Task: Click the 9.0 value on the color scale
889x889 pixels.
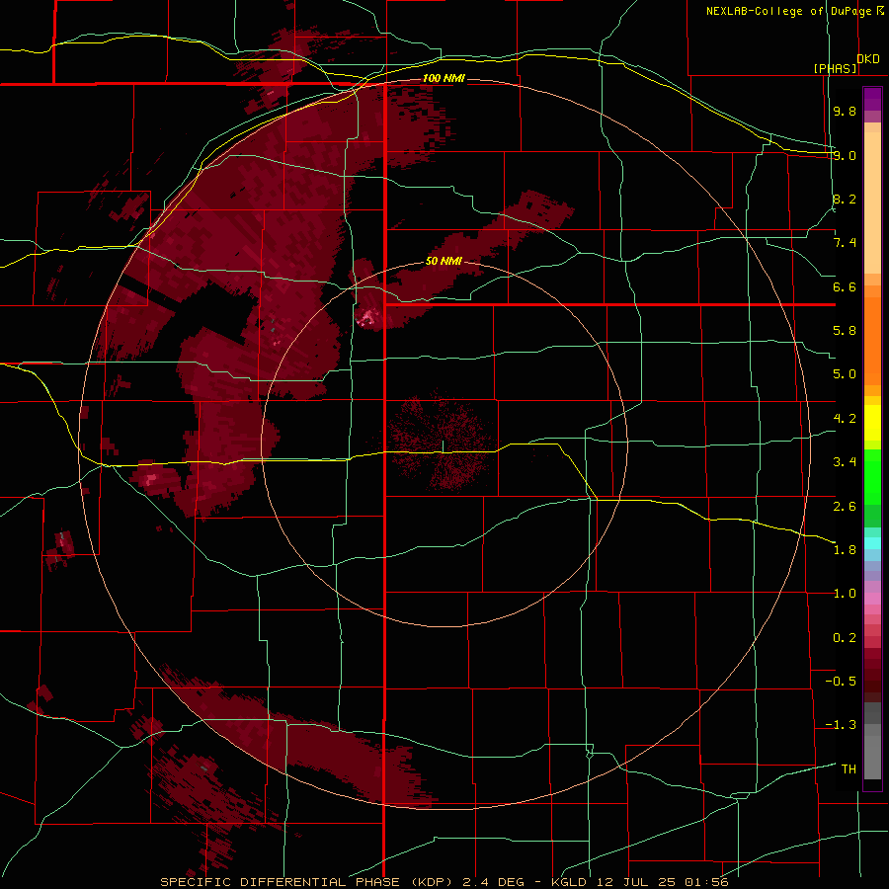Action: point(845,155)
